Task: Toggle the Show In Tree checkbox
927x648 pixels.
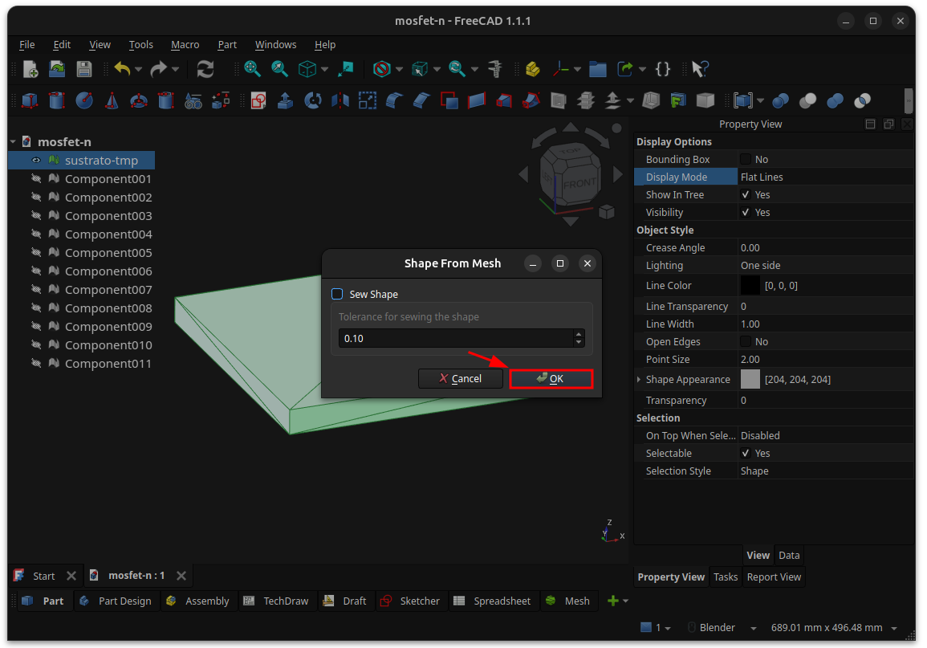Action: [746, 194]
